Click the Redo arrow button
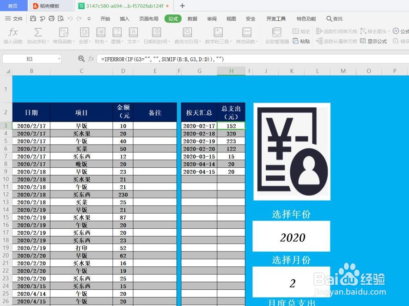Viewport: 409px width, 306px height. 79,19
